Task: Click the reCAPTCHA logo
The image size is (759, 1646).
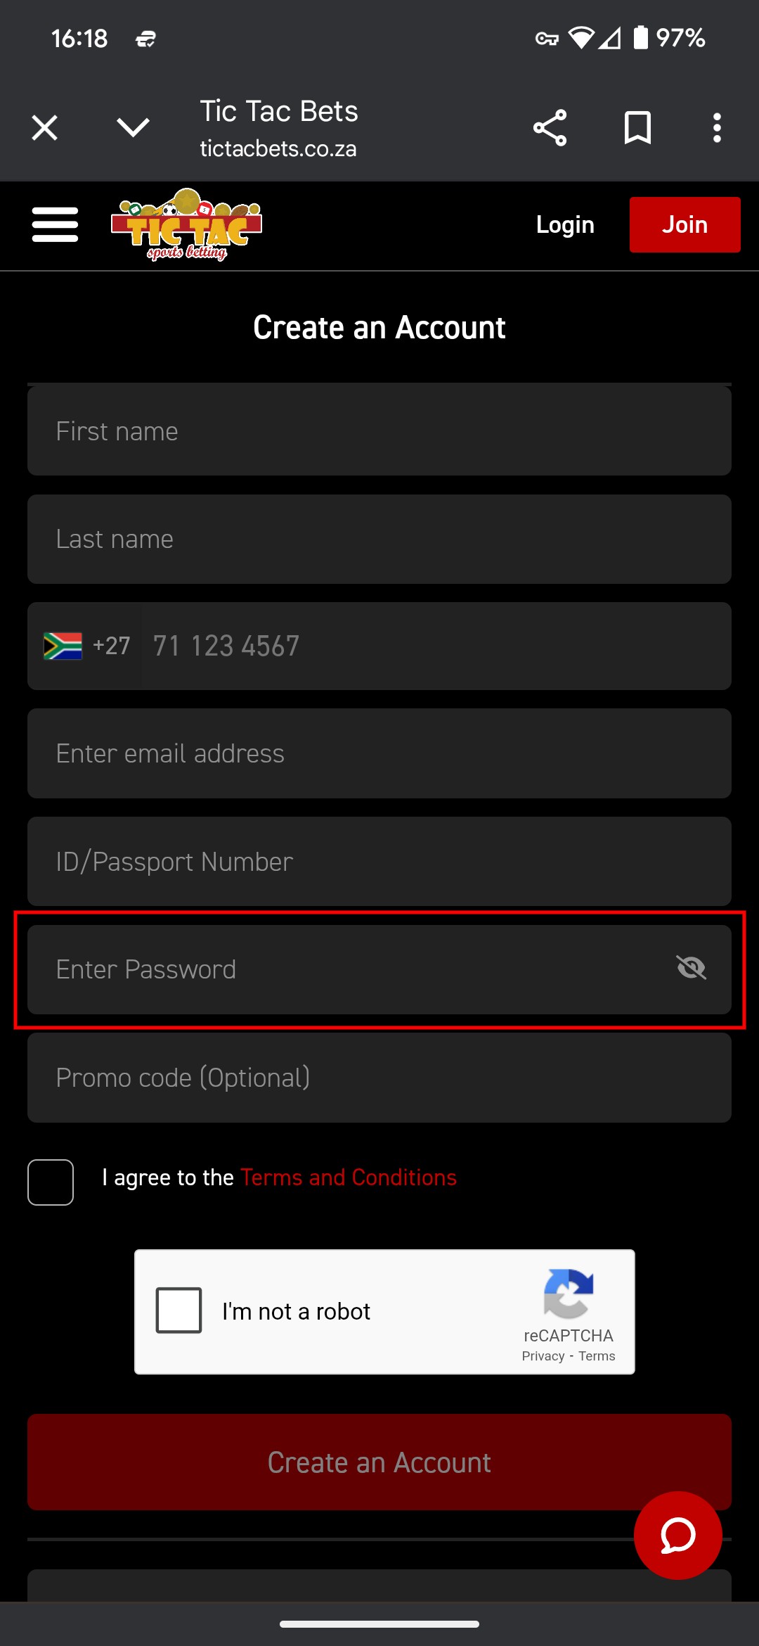Action: pyautogui.click(x=569, y=1294)
